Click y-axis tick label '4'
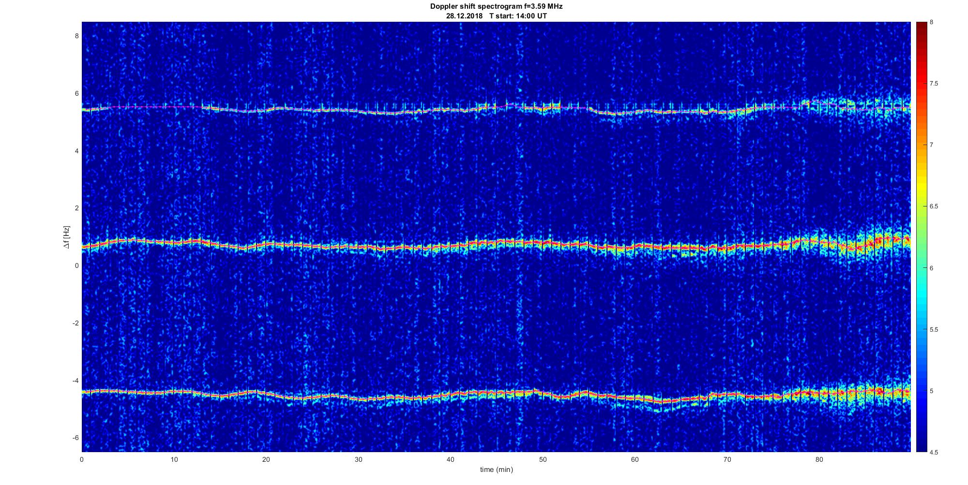This screenshot has height=485, width=968. click(76, 151)
